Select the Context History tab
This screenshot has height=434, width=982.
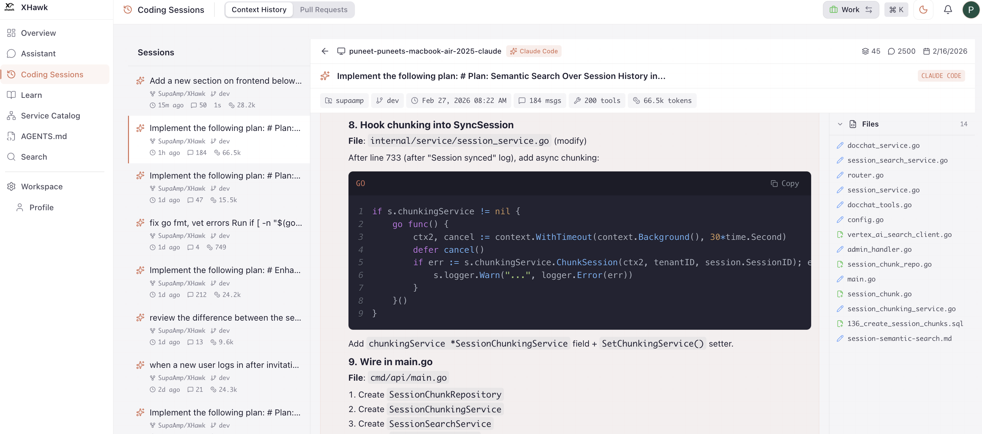coord(259,10)
